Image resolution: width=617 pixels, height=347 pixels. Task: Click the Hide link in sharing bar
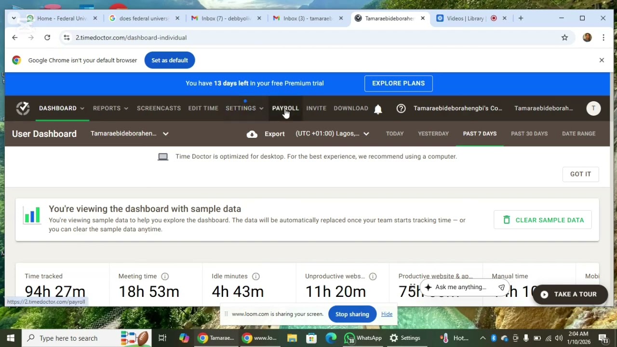(x=387, y=314)
